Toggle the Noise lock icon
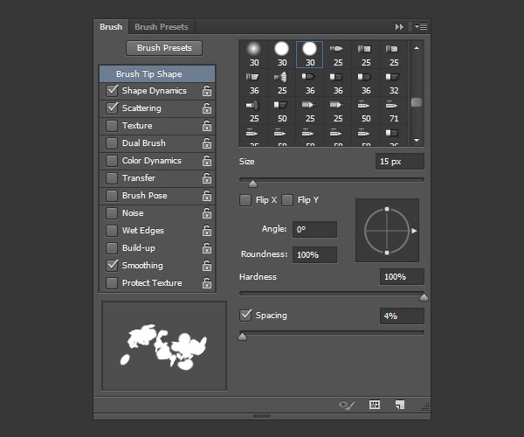 point(207,213)
